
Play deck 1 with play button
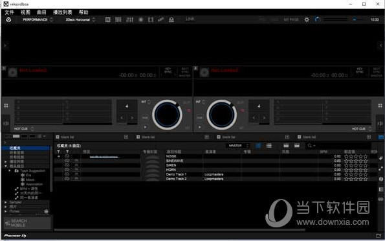[x=145, y=127]
